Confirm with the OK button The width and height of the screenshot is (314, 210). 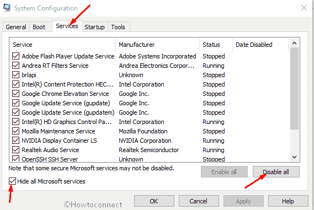coord(154,201)
